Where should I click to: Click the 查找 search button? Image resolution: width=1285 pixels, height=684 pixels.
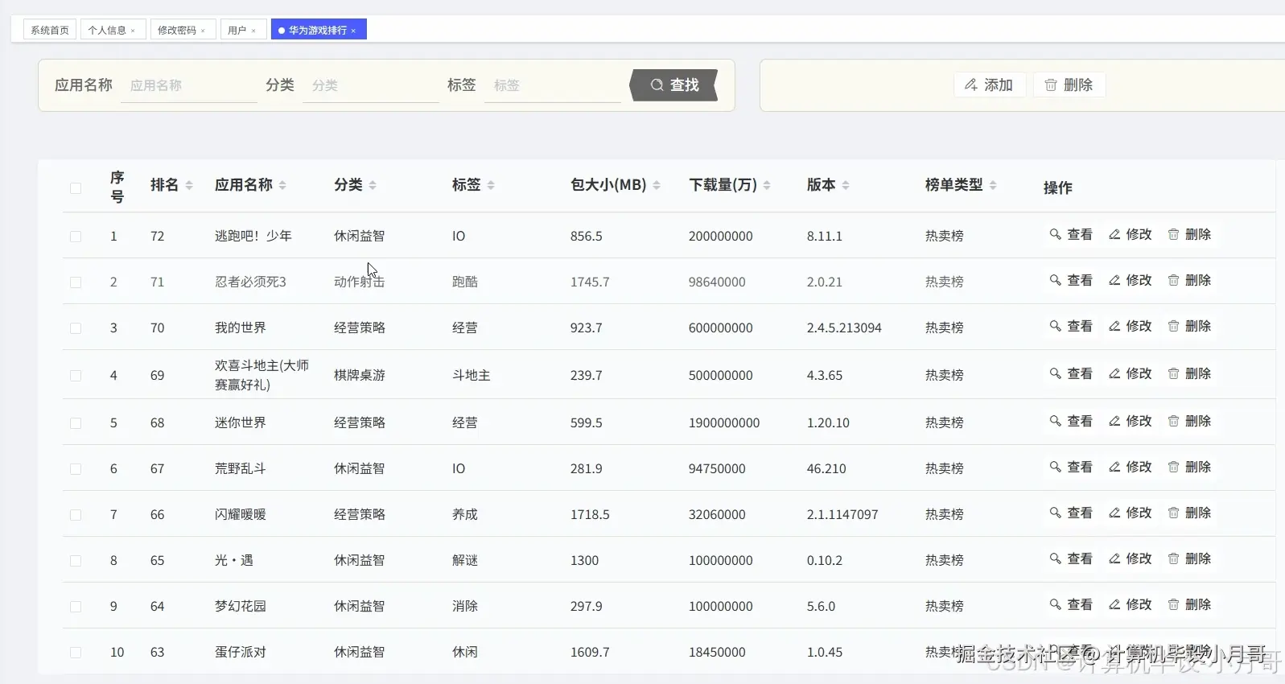tap(673, 85)
